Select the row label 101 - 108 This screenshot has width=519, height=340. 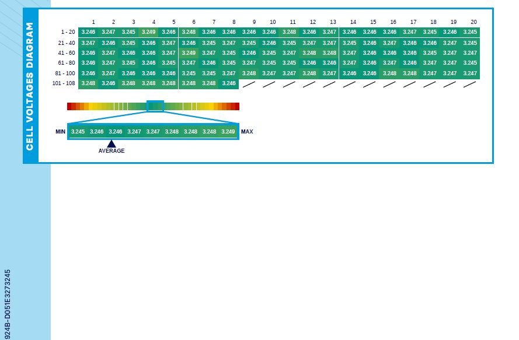coord(64,83)
